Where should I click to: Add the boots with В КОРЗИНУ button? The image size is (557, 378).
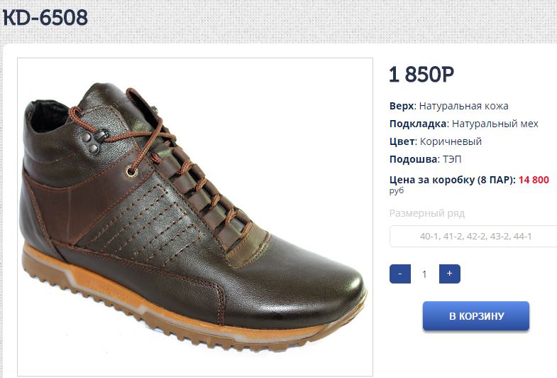point(476,316)
